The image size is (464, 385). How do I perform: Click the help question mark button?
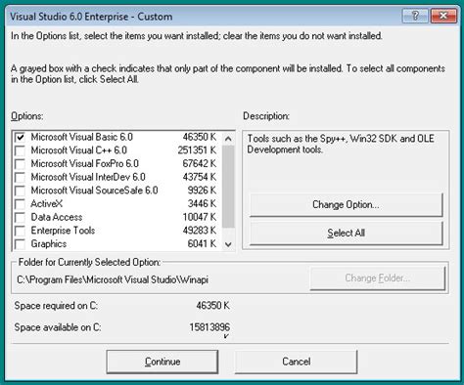[415, 16]
